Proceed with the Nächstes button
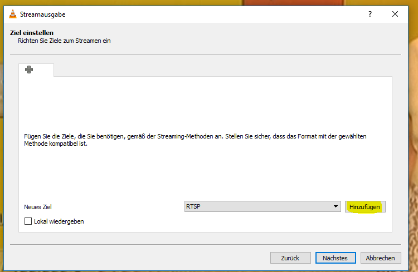This screenshot has width=418, height=272. pos(336,258)
